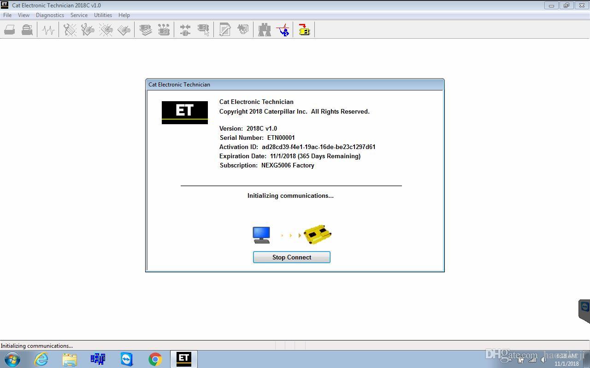This screenshot has height=368, width=590.
Task: Open the Diagnostics menu
Action: point(50,15)
